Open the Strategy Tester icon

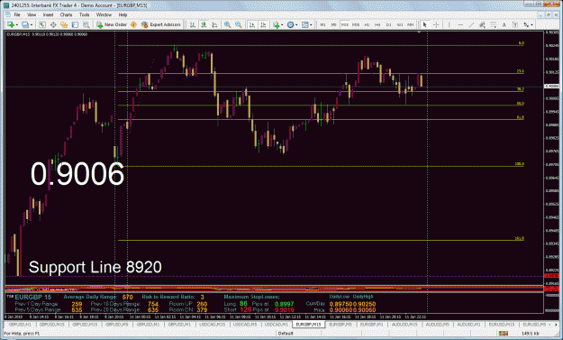click(86, 24)
